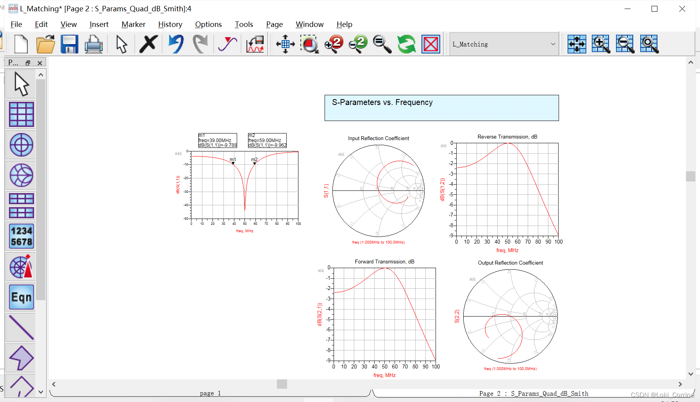
Task: Click the grayed Redo arrow
Action: (x=200, y=44)
